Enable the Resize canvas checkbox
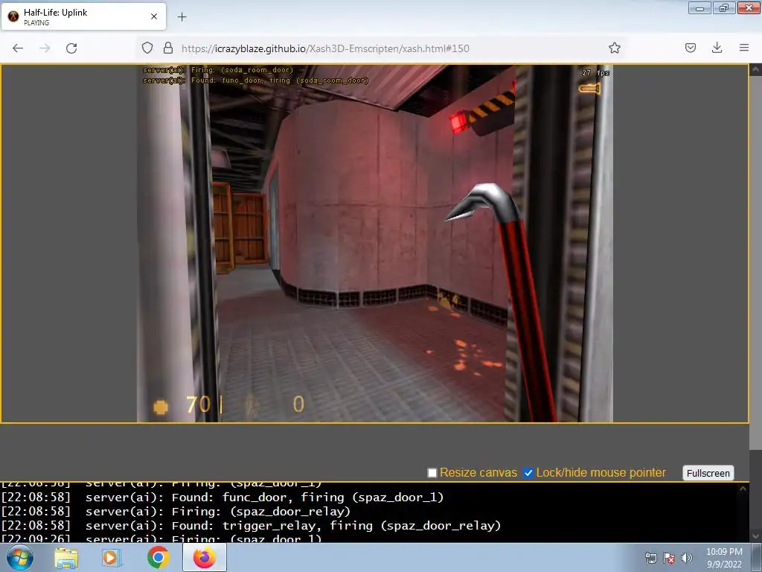Viewport: 762px width, 572px height. (432, 473)
